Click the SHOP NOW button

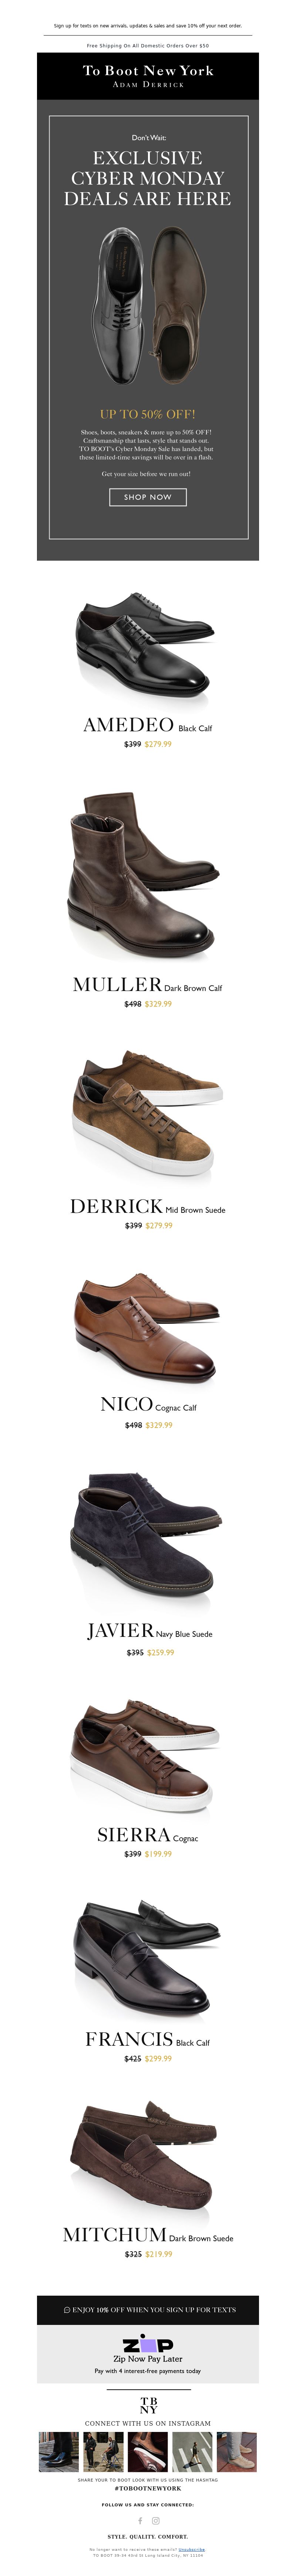pyautogui.click(x=148, y=497)
